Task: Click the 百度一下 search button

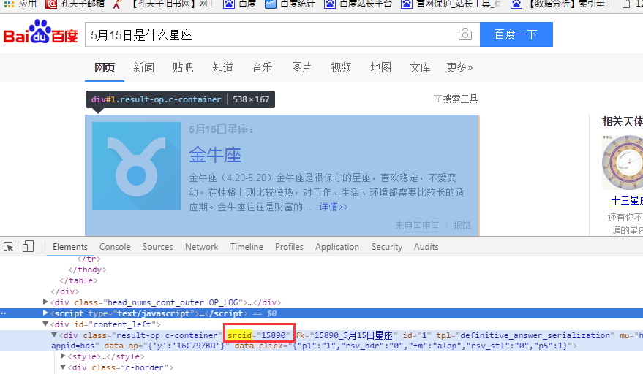Action: click(516, 35)
